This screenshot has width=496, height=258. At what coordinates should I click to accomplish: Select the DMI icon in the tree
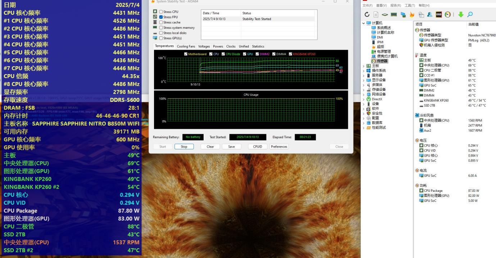coord(373,37)
